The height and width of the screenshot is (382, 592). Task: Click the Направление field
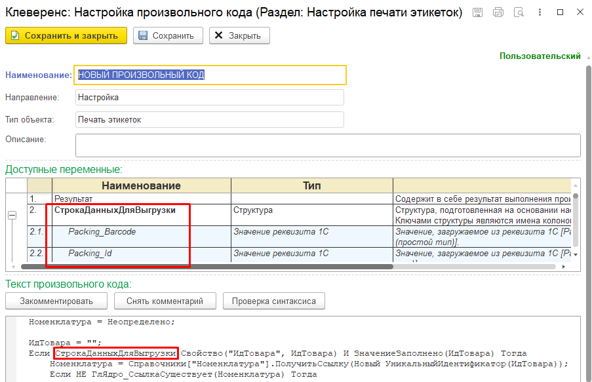tap(210, 98)
